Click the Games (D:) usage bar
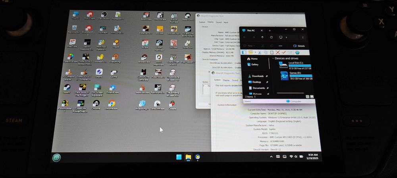397x178 pixels. (301, 76)
